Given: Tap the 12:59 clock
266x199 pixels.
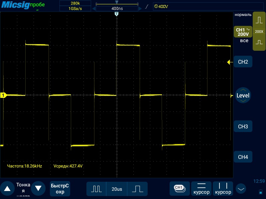Looking at the screenshot, I should point(259,181).
